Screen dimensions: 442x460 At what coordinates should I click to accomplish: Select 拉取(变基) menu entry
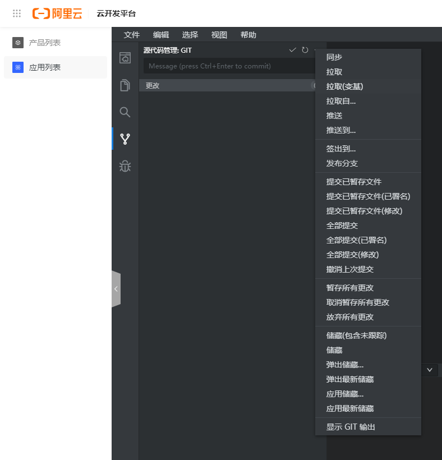point(368,86)
